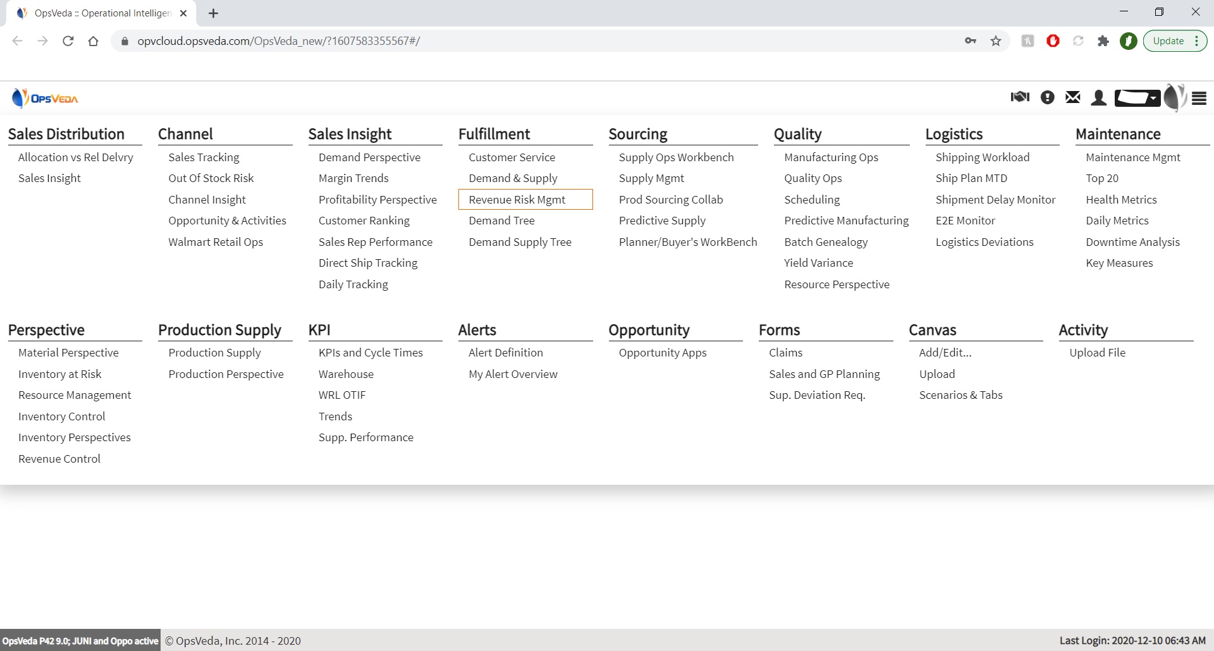Open the saved passwords key icon

pyautogui.click(x=971, y=41)
